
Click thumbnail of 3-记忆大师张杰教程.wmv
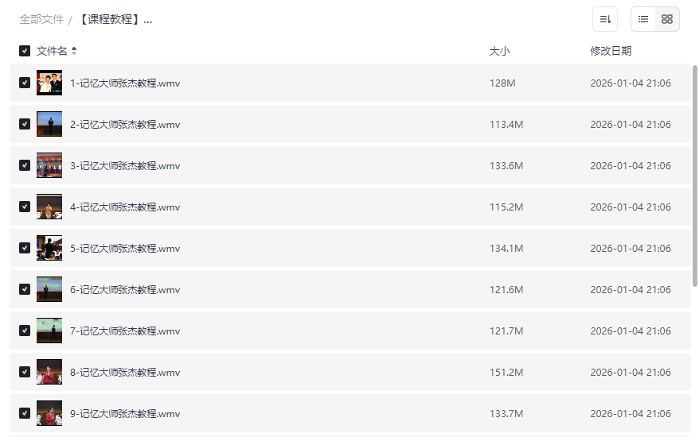click(49, 165)
